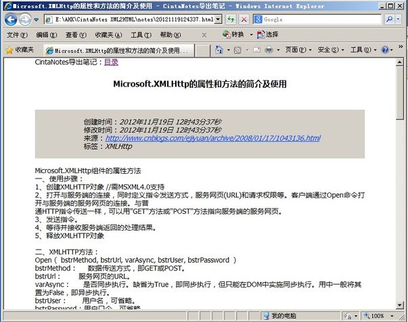Screen dimensions: 408x322
Task: Open the 安全(S) command menu
Action: click(330, 49)
